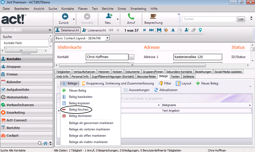Screen dimensions: 255x152
Task: Open the Datei menu
Action: coord(6,9)
